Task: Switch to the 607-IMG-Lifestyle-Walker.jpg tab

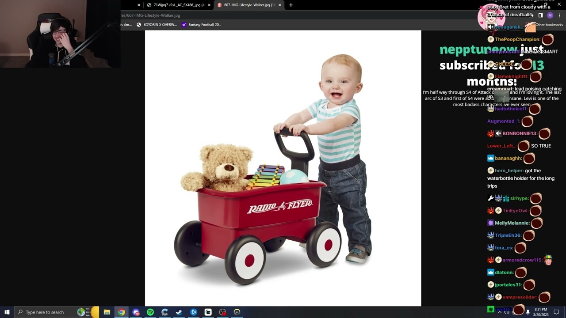Action: pyautogui.click(x=249, y=5)
